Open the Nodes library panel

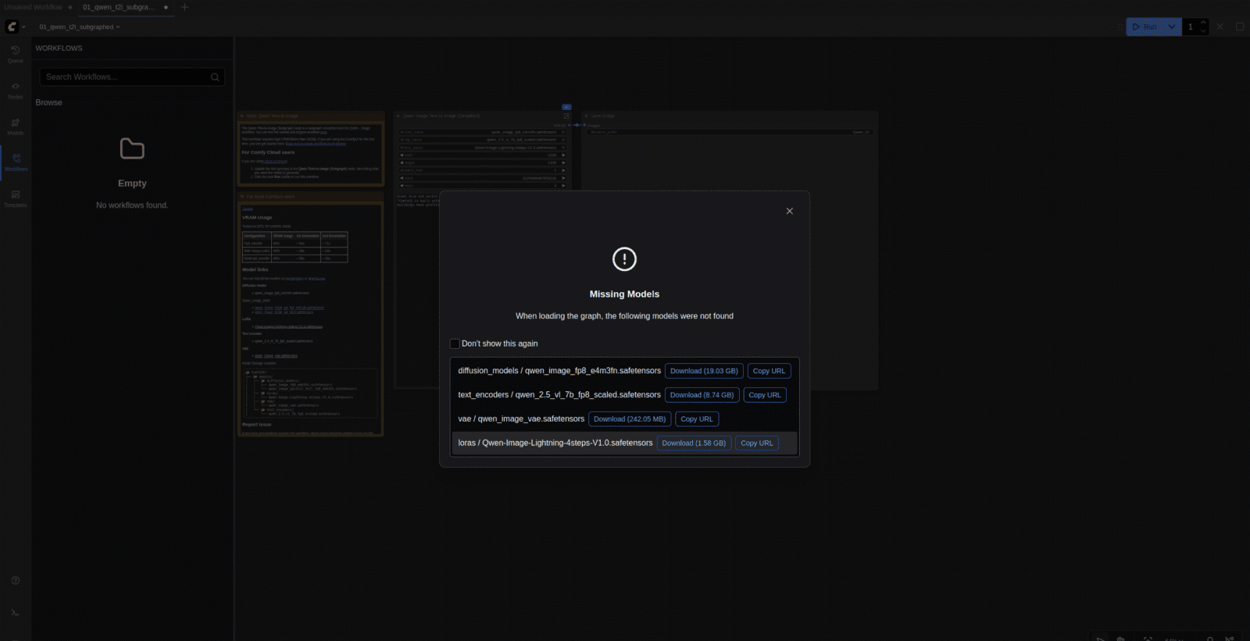[15, 89]
